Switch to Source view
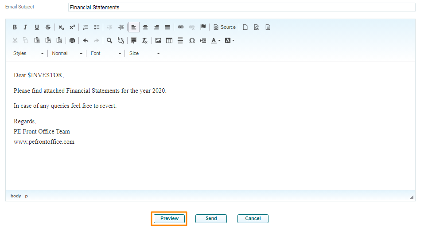 click(x=225, y=27)
